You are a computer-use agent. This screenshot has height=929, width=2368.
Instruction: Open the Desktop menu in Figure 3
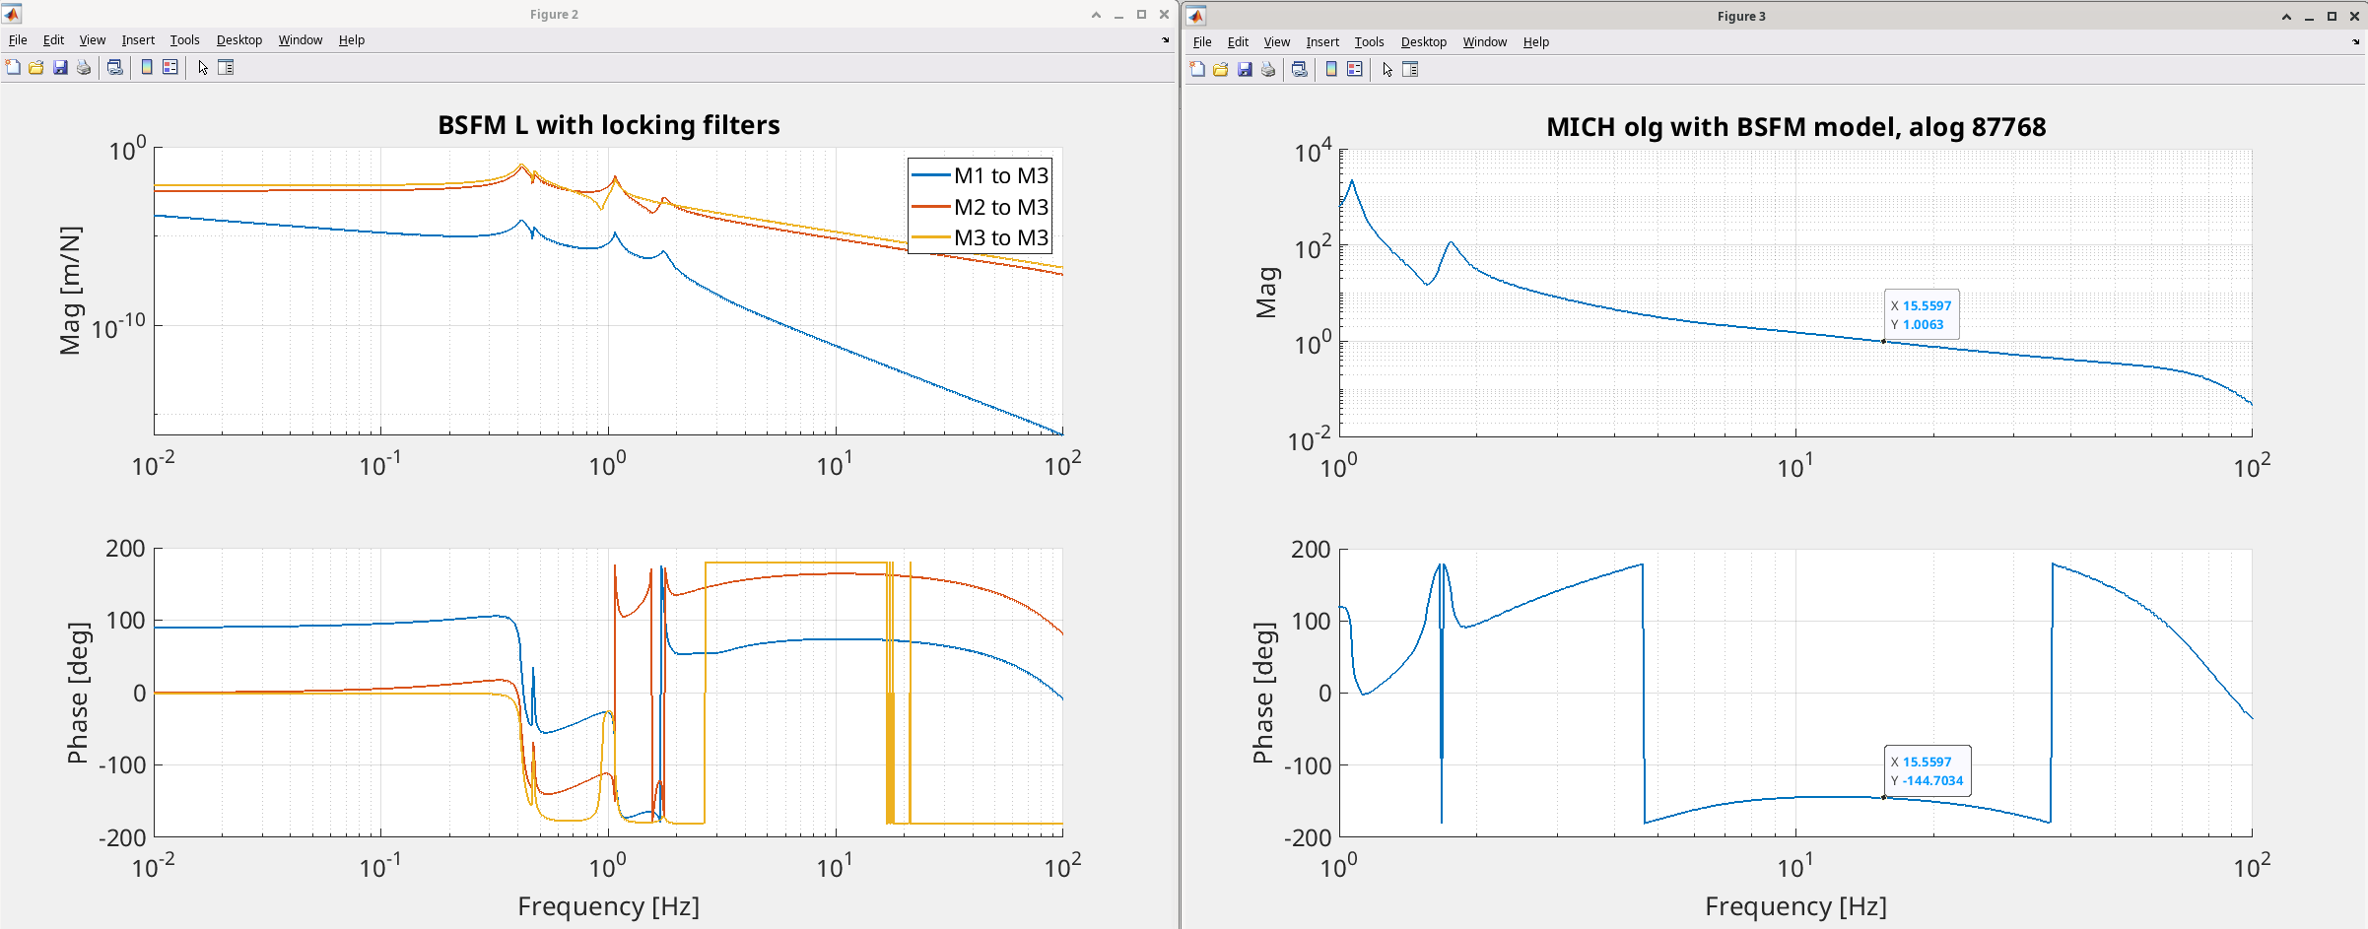pyautogui.click(x=1424, y=42)
